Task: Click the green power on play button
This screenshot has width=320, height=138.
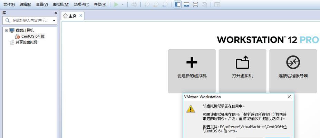Action: tap(116, 4)
